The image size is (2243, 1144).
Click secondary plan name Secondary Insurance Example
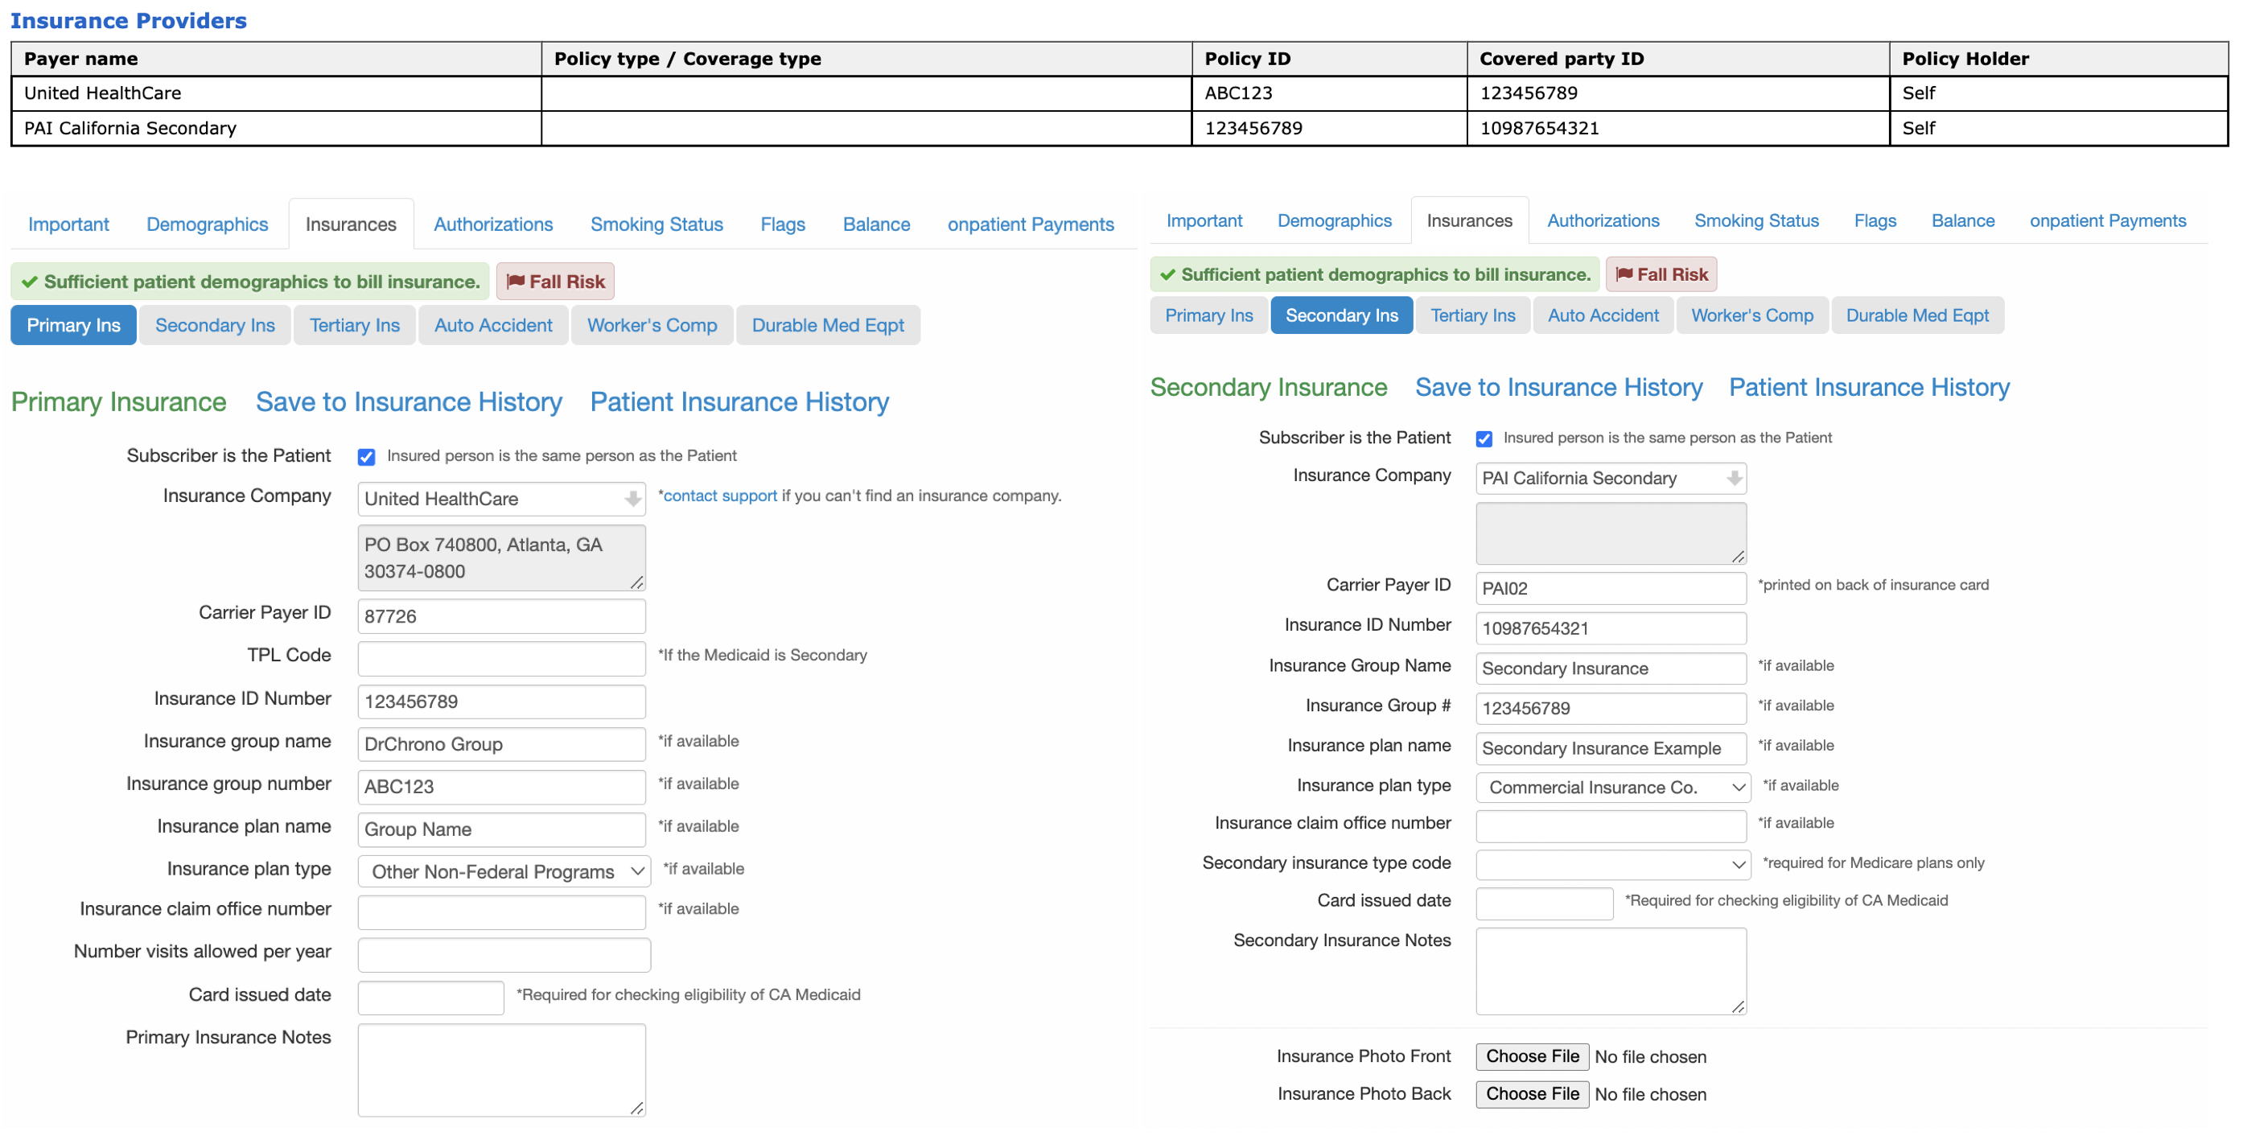pos(1611,749)
